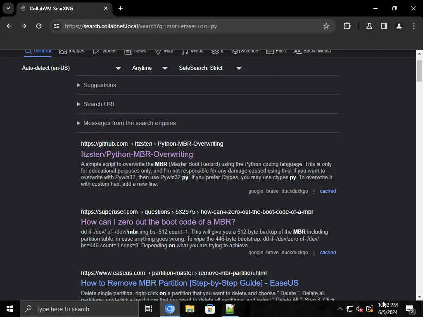The width and height of the screenshot is (423, 317).
Task: Select the CollabVM SearXNG tab
Action: [64, 8]
